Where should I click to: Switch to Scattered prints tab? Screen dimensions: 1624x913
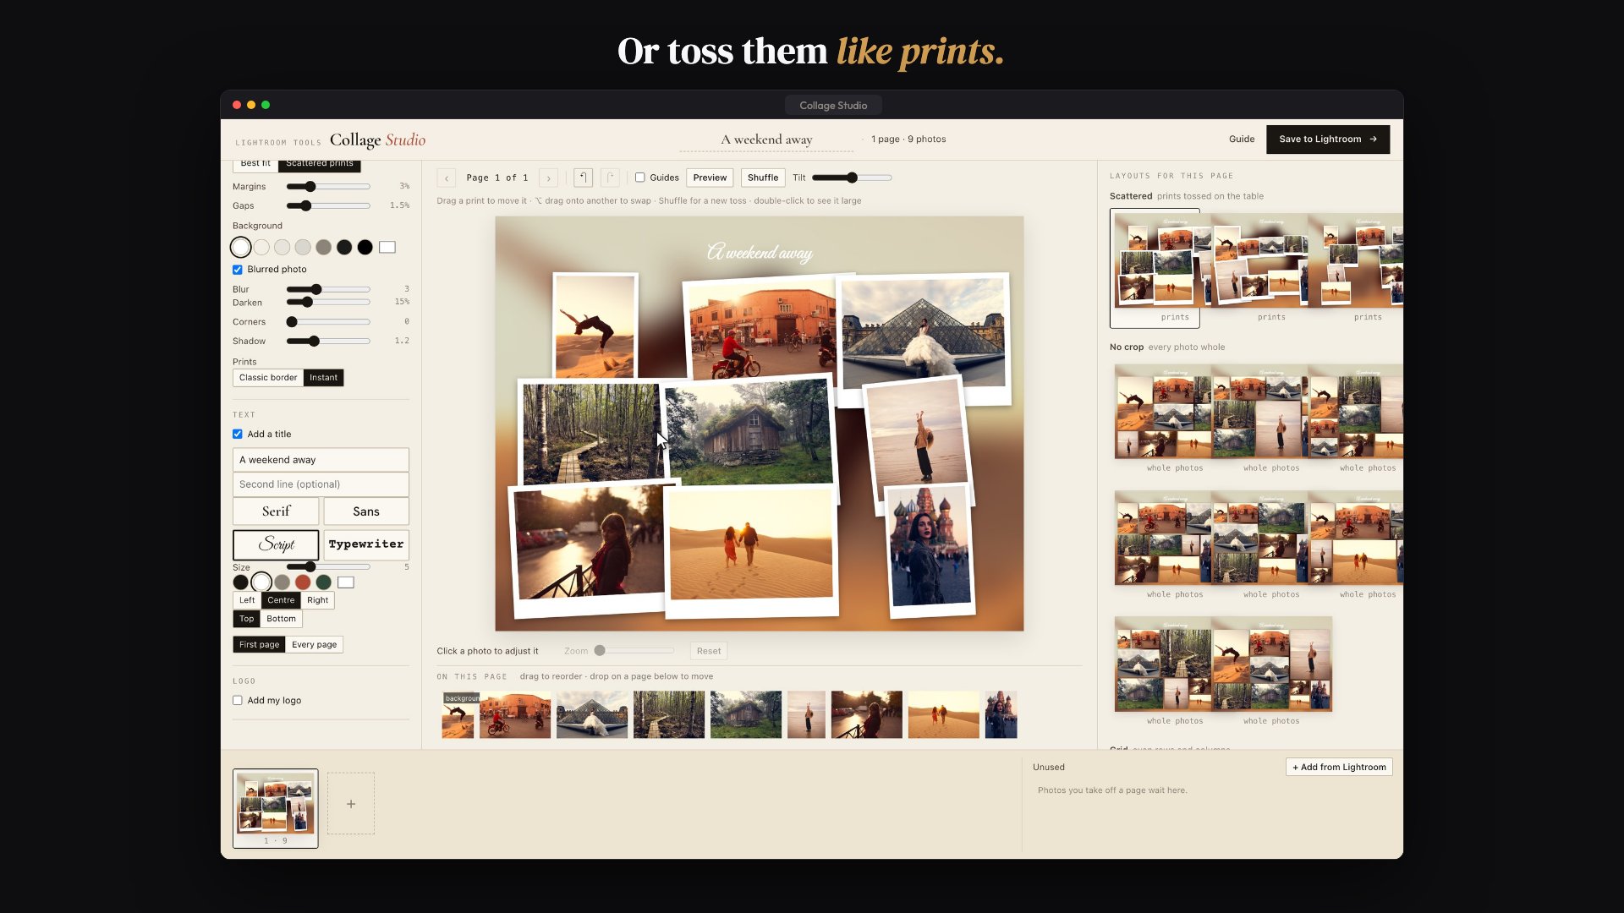[x=320, y=164]
